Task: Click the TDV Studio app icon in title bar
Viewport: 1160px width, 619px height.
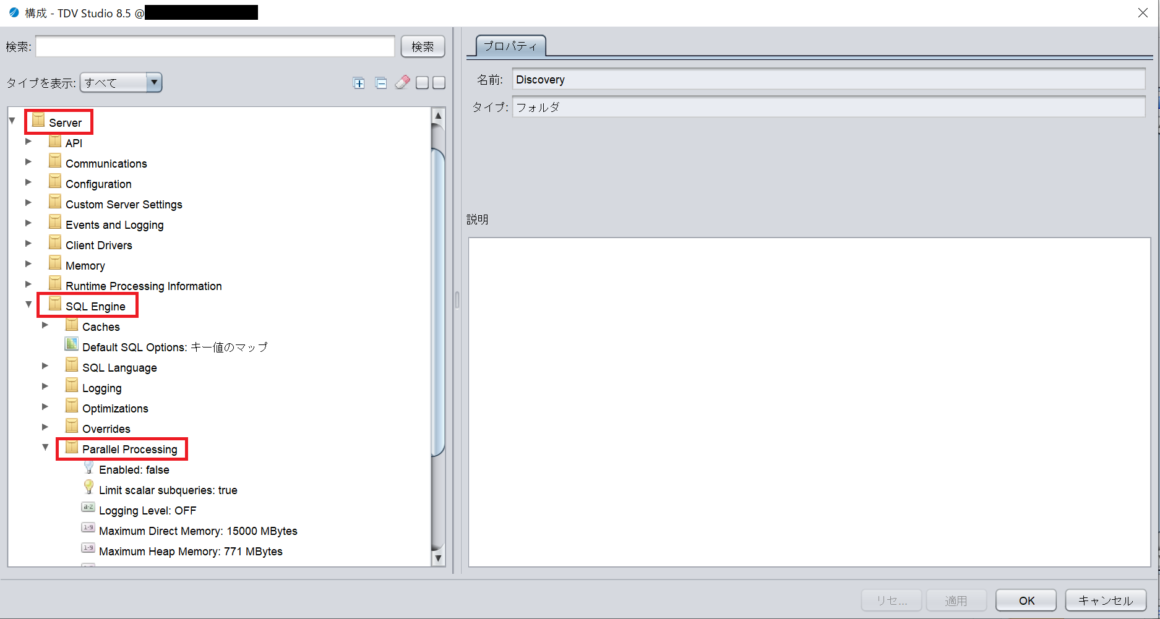Action: (x=14, y=12)
